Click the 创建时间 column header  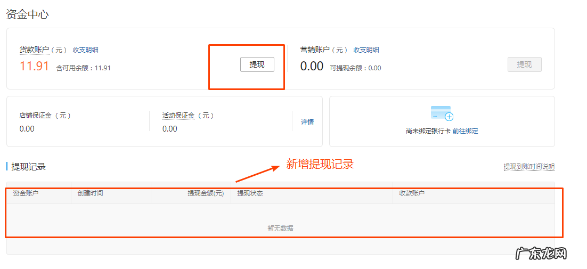(x=90, y=193)
